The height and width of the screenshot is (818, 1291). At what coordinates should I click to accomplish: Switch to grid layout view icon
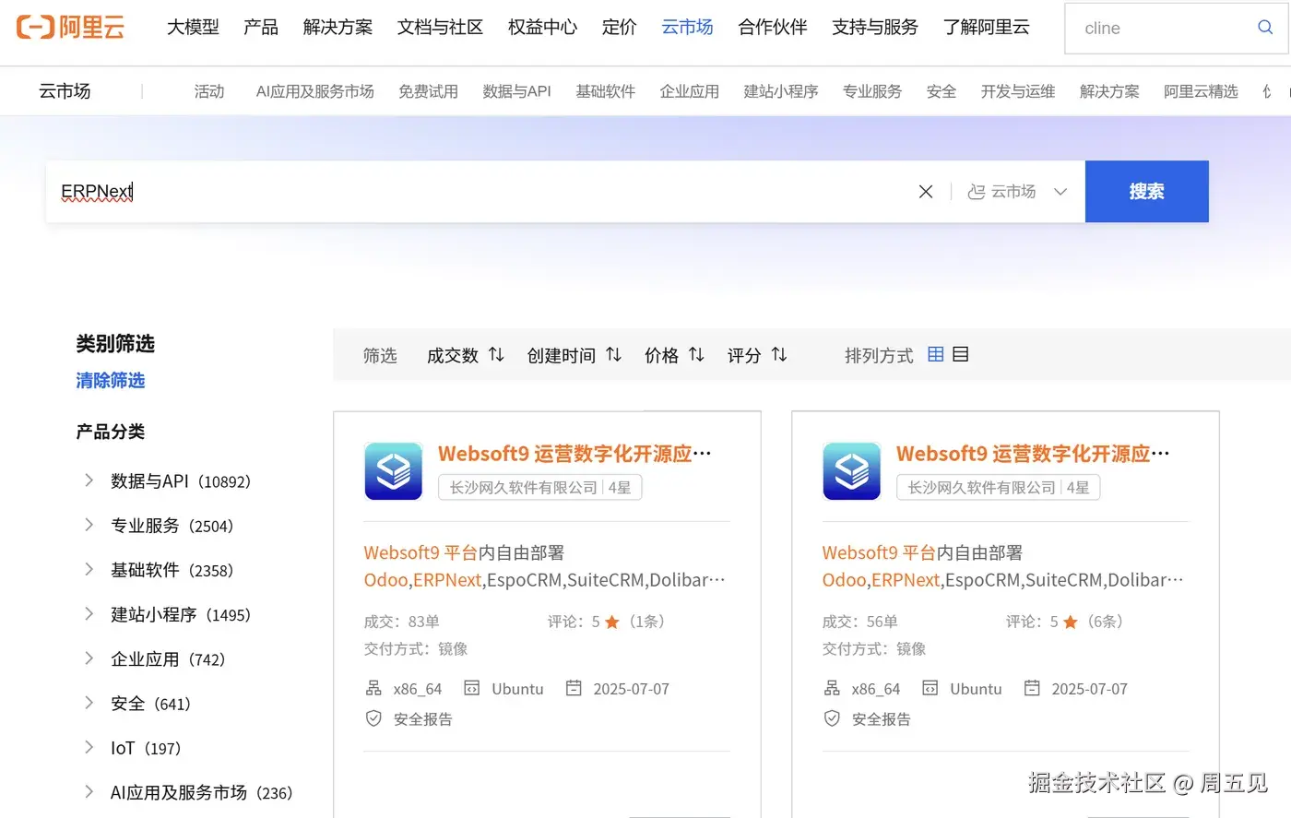point(935,354)
